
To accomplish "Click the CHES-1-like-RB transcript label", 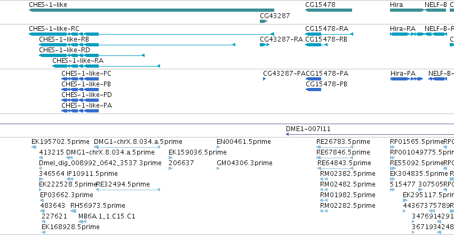I will click(64, 39).
